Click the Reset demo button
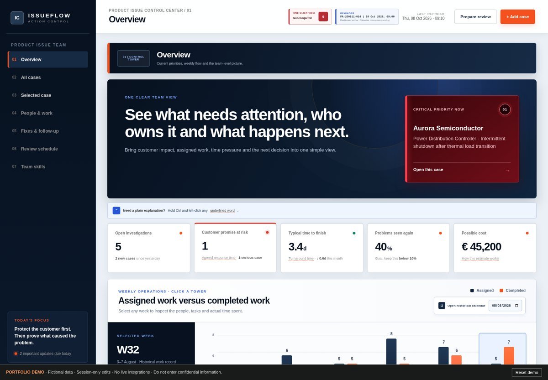 527,372
